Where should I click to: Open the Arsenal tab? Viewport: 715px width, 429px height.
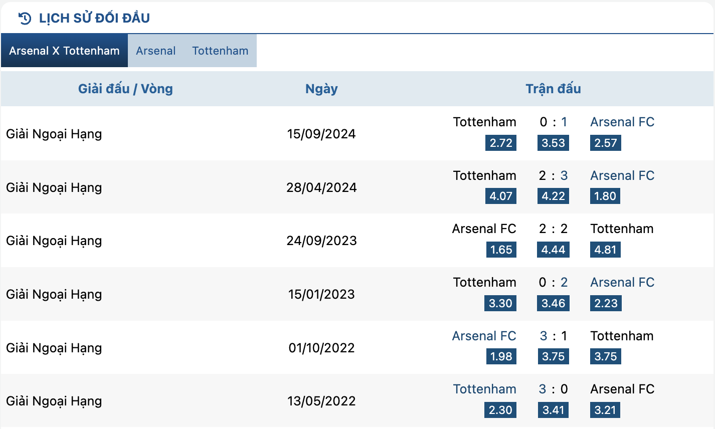point(156,51)
